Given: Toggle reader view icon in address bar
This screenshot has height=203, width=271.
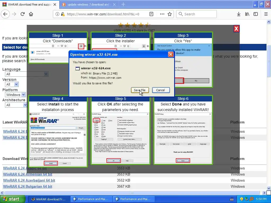Looking at the screenshot, I should 151,14.
